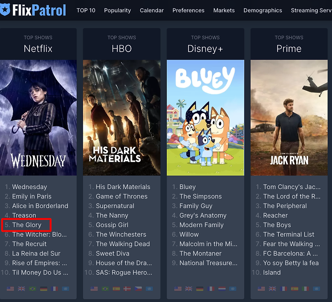Select the US flag under Netflix list
This screenshot has height=302, width=332.
point(10,289)
